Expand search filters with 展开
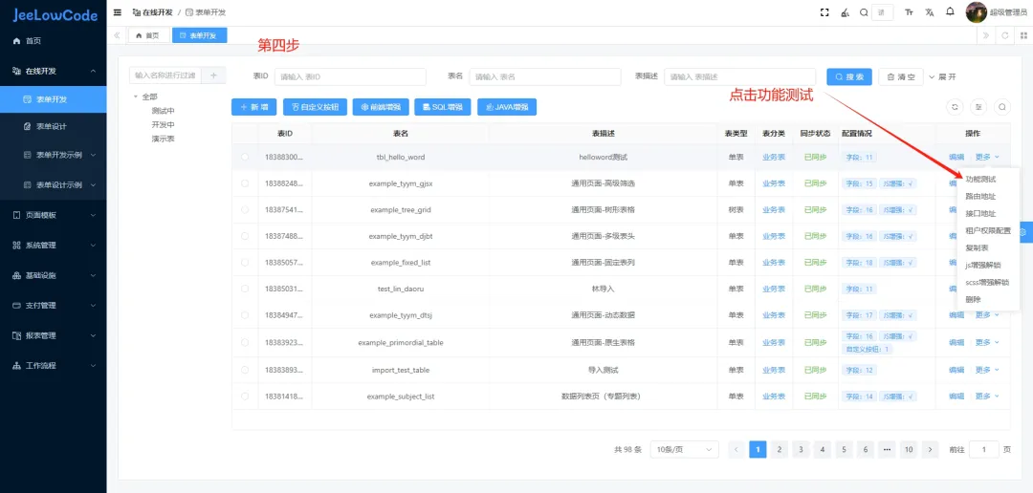 pyautogui.click(x=942, y=77)
